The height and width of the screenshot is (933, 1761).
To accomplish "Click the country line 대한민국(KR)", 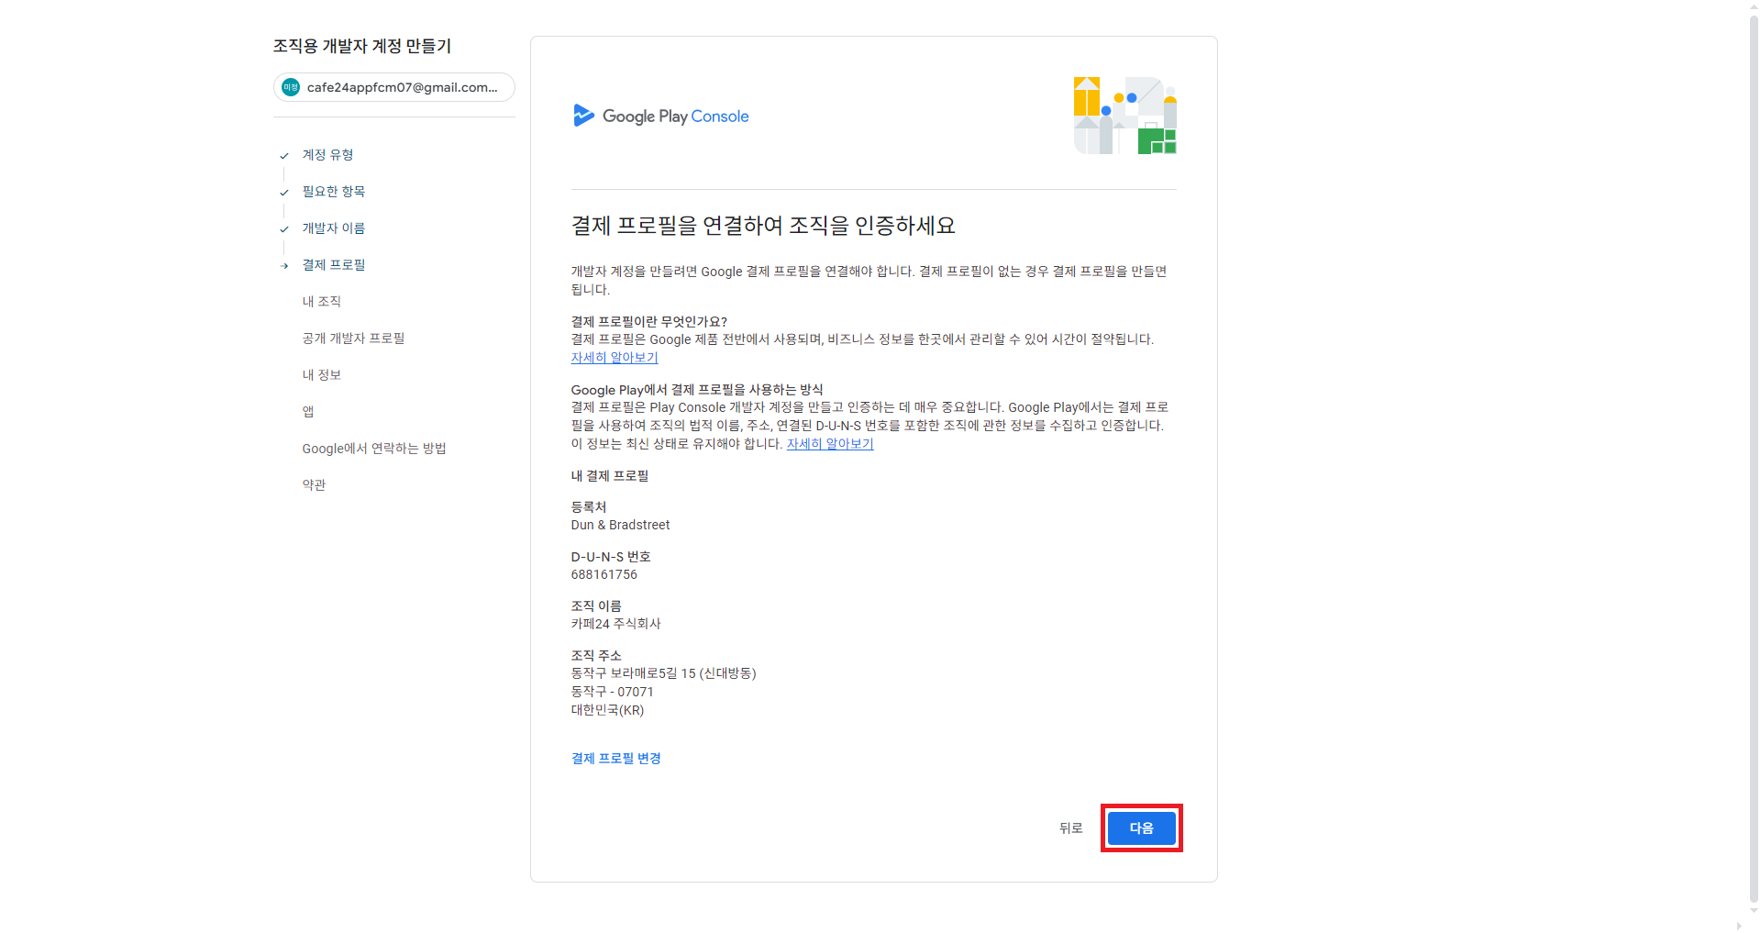I will (607, 709).
